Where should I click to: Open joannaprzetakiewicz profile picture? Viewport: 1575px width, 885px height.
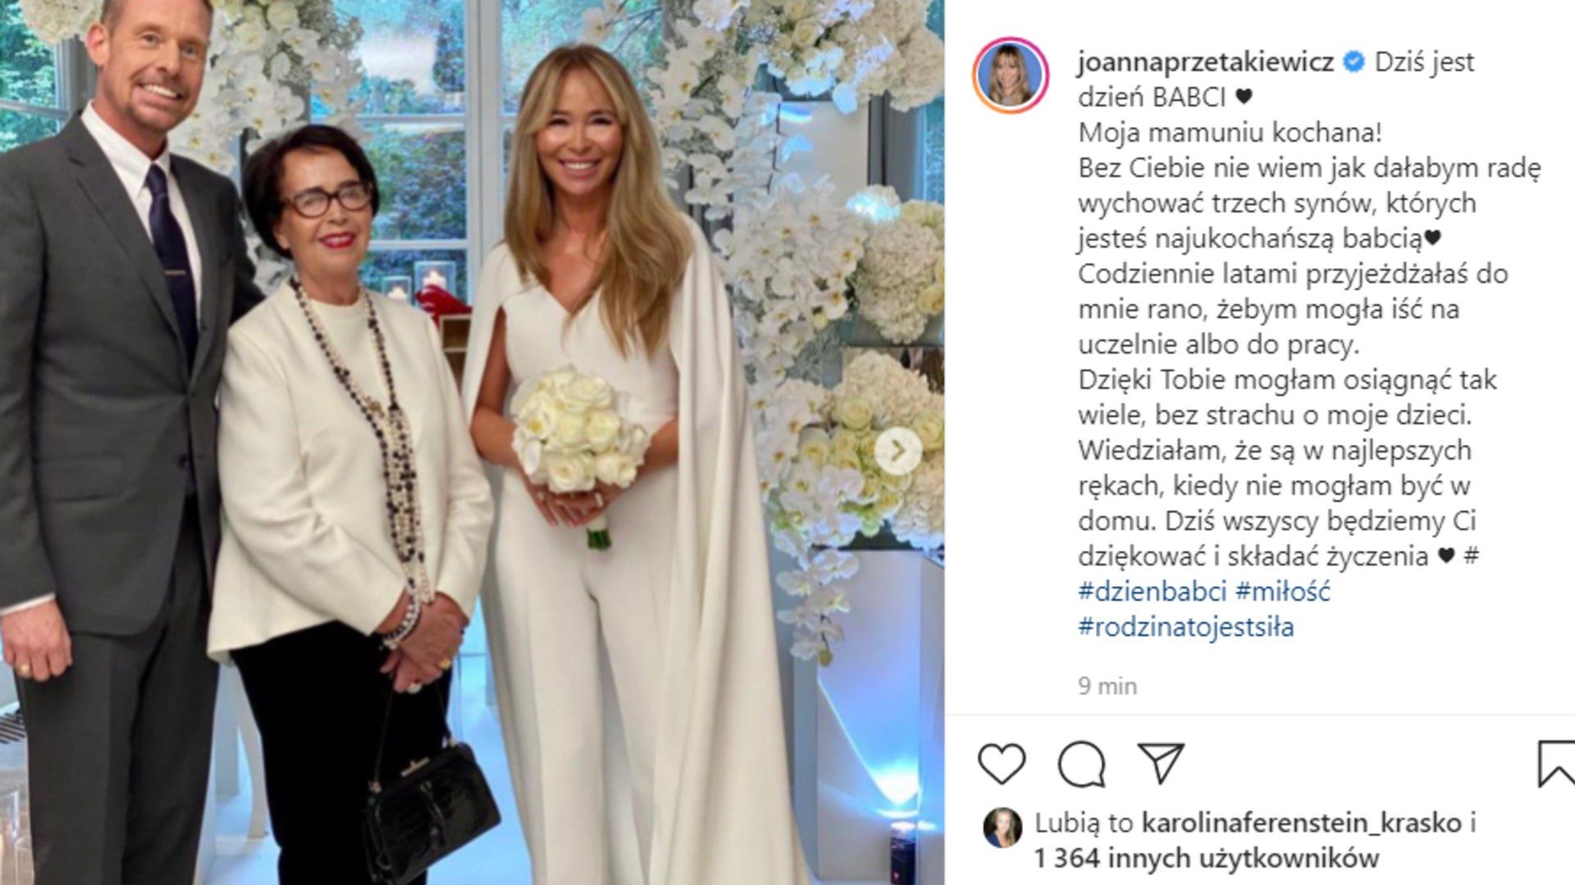click(x=1011, y=75)
